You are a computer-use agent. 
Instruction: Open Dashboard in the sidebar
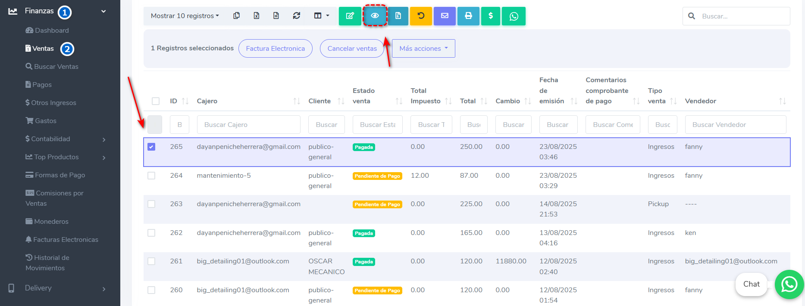(47, 31)
